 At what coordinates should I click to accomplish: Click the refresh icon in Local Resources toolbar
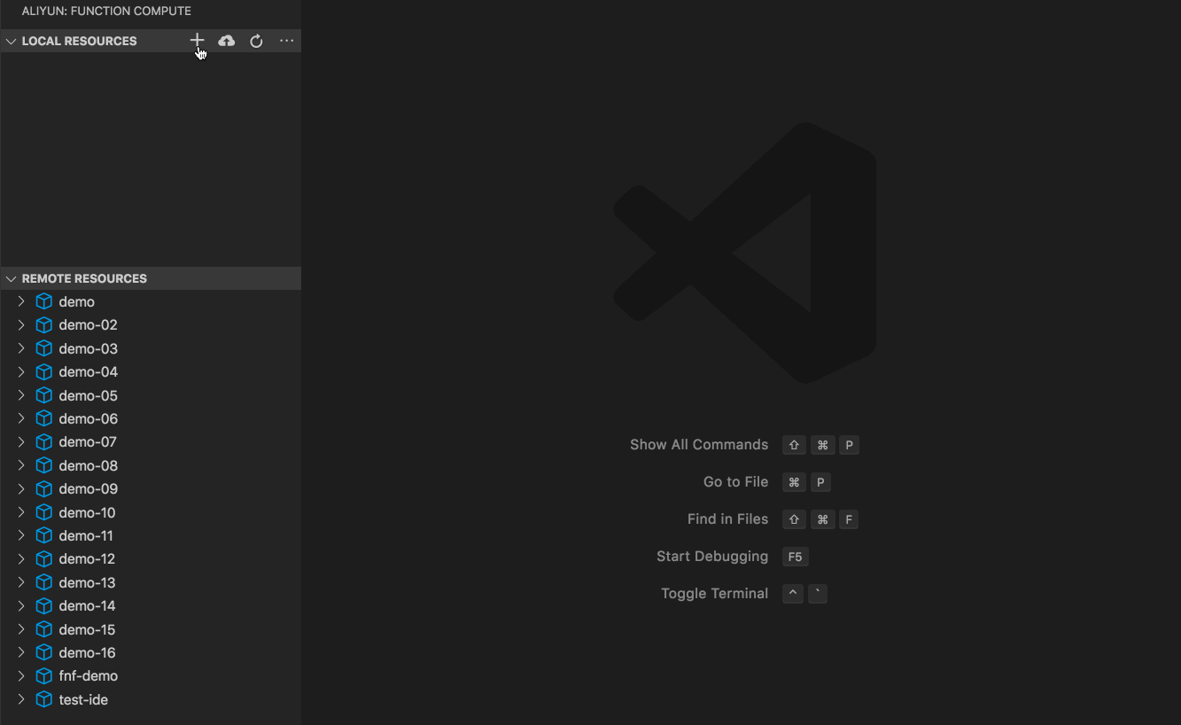tap(256, 41)
